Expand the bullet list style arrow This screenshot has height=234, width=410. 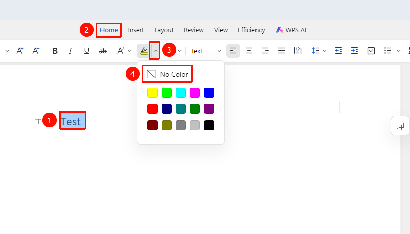point(399,51)
